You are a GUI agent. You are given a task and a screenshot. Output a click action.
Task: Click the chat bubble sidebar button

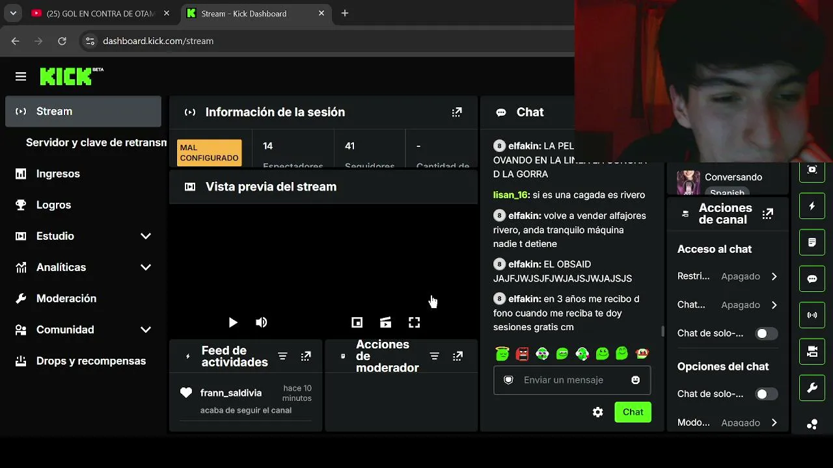(x=812, y=279)
